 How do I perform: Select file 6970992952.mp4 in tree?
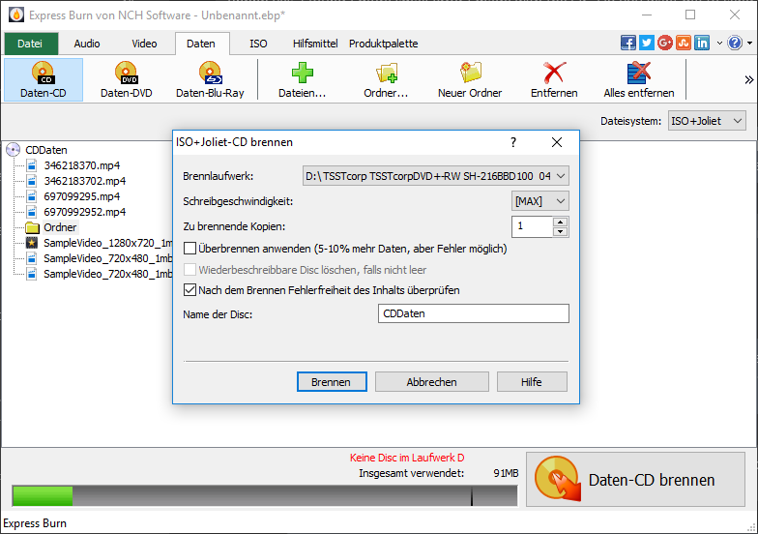coord(85,212)
